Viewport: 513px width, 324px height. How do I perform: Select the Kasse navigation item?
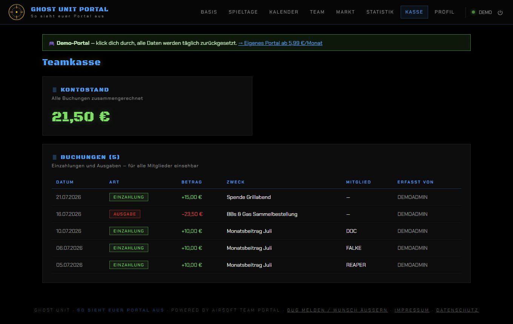(x=414, y=12)
